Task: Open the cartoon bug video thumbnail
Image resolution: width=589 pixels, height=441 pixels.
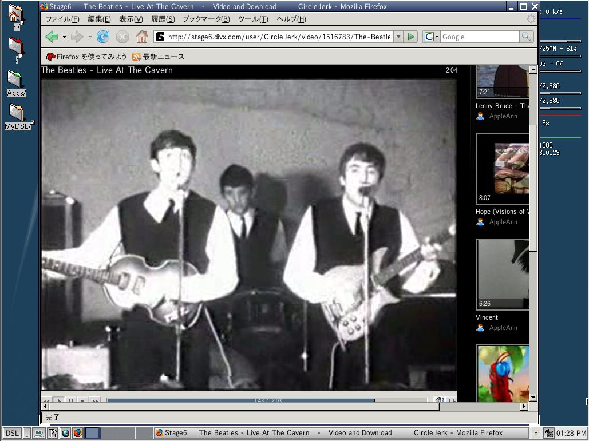Action: point(503,374)
